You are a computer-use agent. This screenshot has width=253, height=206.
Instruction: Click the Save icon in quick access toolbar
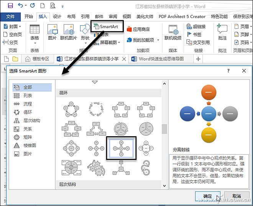point(10,6)
